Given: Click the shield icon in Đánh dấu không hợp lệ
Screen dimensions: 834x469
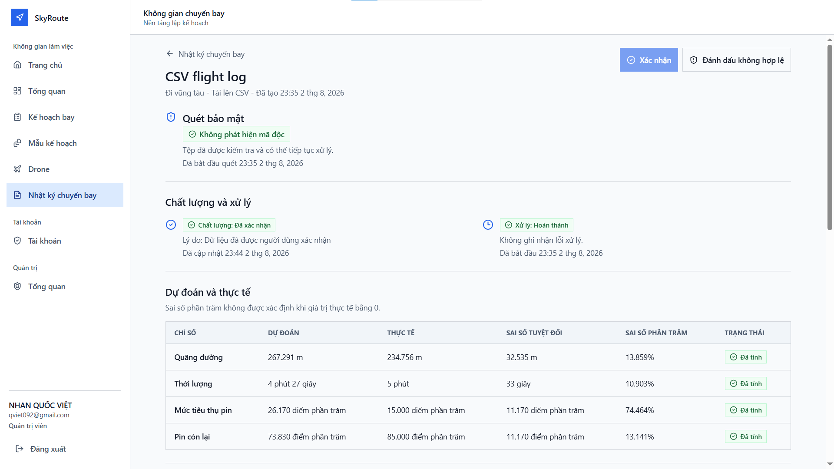Looking at the screenshot, I should [694, 60].
